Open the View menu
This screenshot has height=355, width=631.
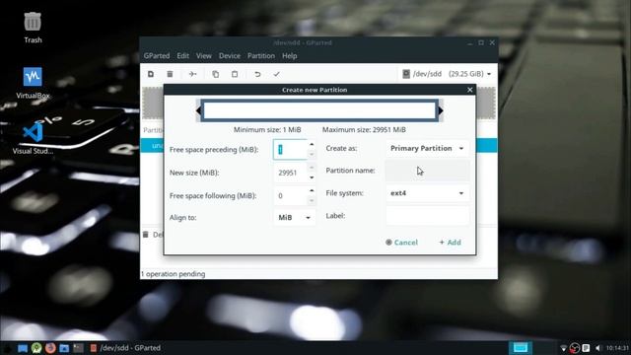click(x=204, y=56)
